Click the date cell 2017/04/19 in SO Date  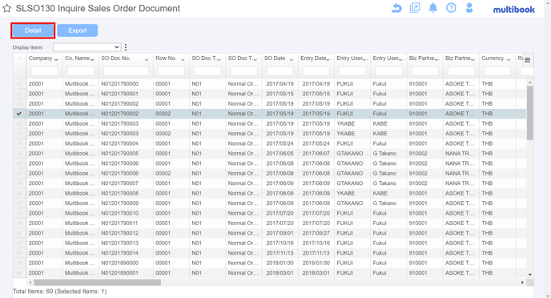pos(280,84)
